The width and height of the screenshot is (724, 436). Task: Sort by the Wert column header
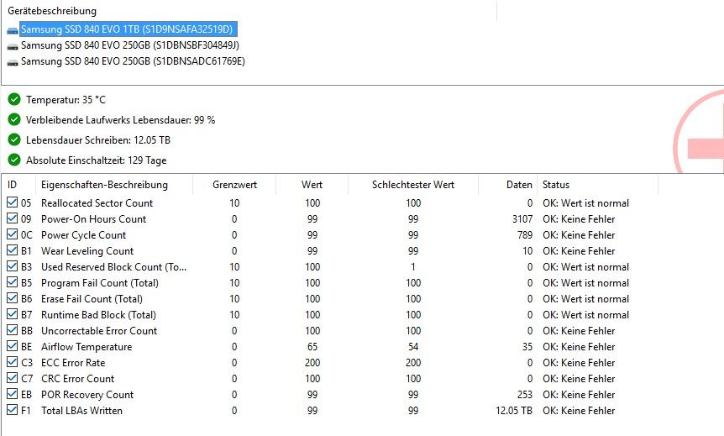312,185
